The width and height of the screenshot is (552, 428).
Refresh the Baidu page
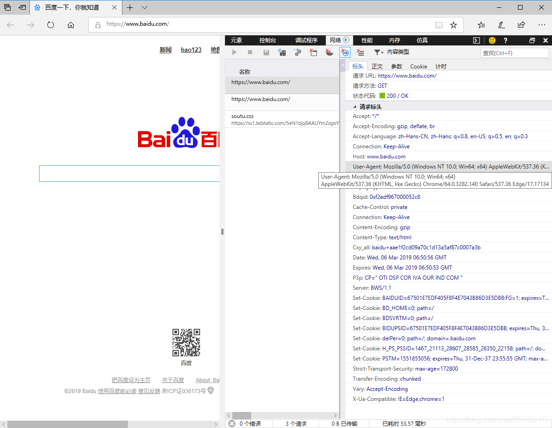(x=51, y=25)
